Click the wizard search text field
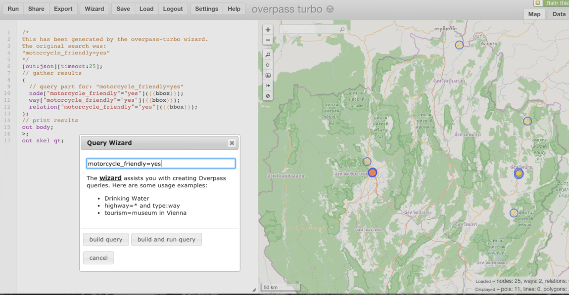 click(161, 164)
